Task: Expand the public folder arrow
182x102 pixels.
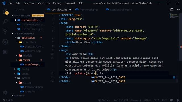Action: coord(15,73)
